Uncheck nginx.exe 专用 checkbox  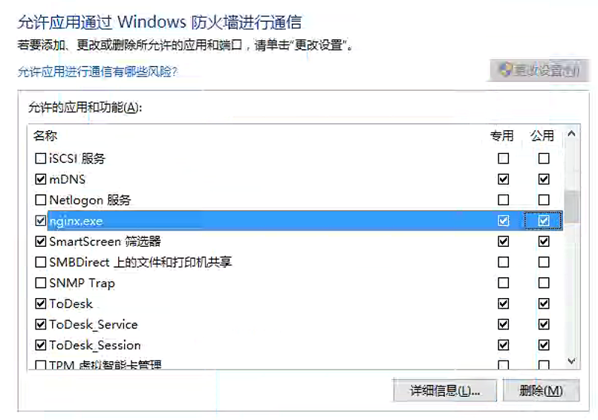(x=504, y=221)
